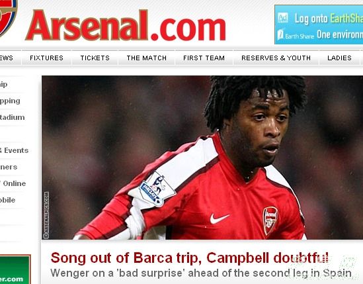Image resolution: width=363 pixels, height=284 pixels.
Task: Click the Ad icon in EarthShare banner
Action: [283, 18]
